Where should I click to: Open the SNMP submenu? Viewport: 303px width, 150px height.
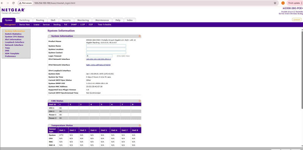74,25
